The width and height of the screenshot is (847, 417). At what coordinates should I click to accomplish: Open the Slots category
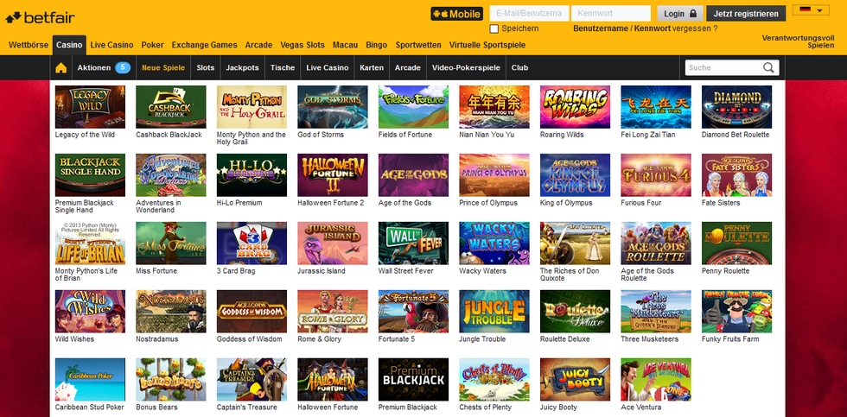coord(206,68)
